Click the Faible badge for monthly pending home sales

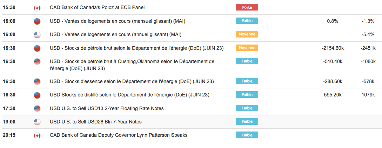(247, 21)
